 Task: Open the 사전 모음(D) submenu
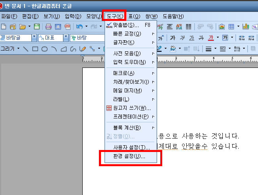coord(131,53)
